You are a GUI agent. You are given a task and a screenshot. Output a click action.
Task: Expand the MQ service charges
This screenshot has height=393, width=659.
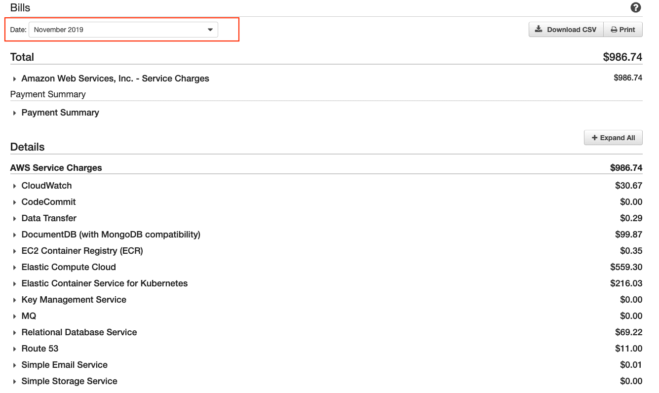pyautogui.click(x=29, y=316)
